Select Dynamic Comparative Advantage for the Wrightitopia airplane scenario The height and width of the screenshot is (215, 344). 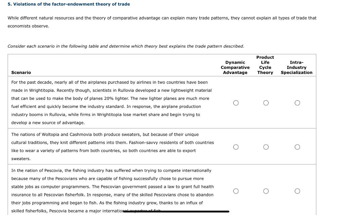(236, 103)
